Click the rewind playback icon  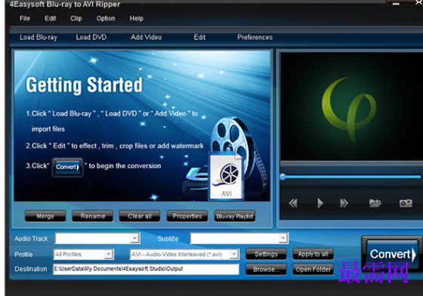point(293,203)
